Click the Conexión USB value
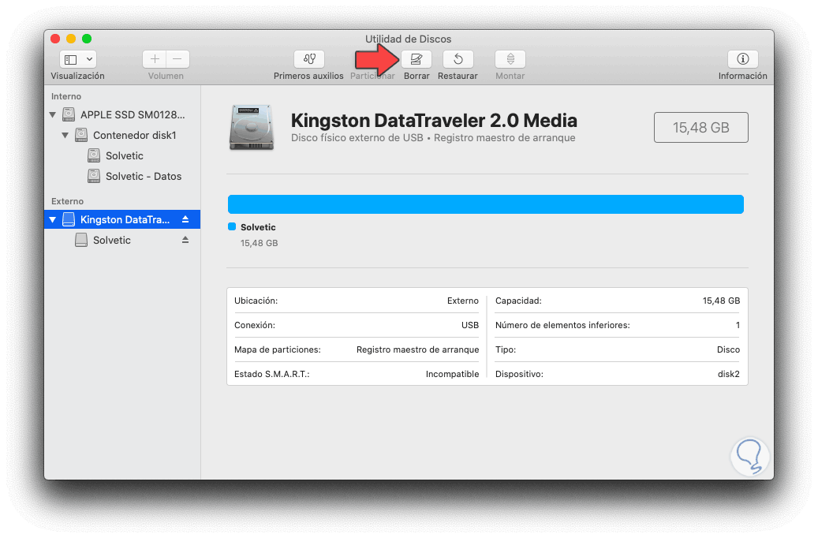This screenshot has height=538, width=818. [x=470, y=325]
